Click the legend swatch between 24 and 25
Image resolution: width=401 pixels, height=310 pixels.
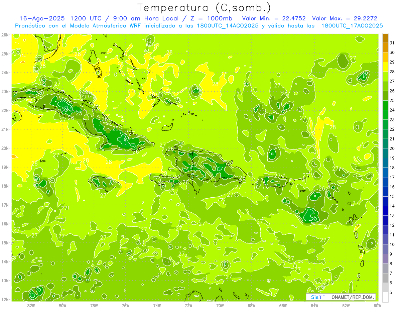(385, 105)
